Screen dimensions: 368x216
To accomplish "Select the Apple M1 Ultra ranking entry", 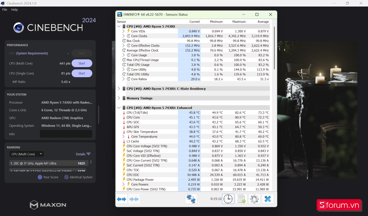I will click(x=49, y=163).
